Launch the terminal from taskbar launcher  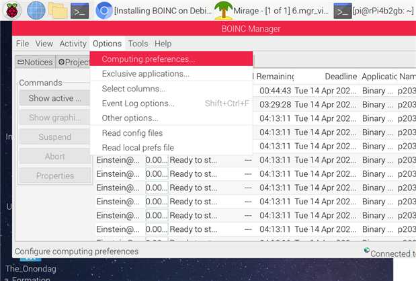[x=81, y=10]
